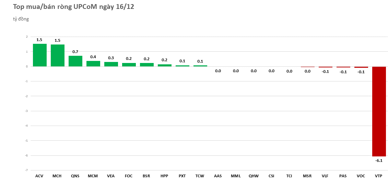Click the FOC x-axis label
The height and width of the screenshot is (179, 388).
tap(129, 176)
